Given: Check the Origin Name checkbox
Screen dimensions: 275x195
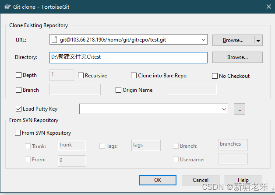Looking at the screenshot, I should [118, 90].
